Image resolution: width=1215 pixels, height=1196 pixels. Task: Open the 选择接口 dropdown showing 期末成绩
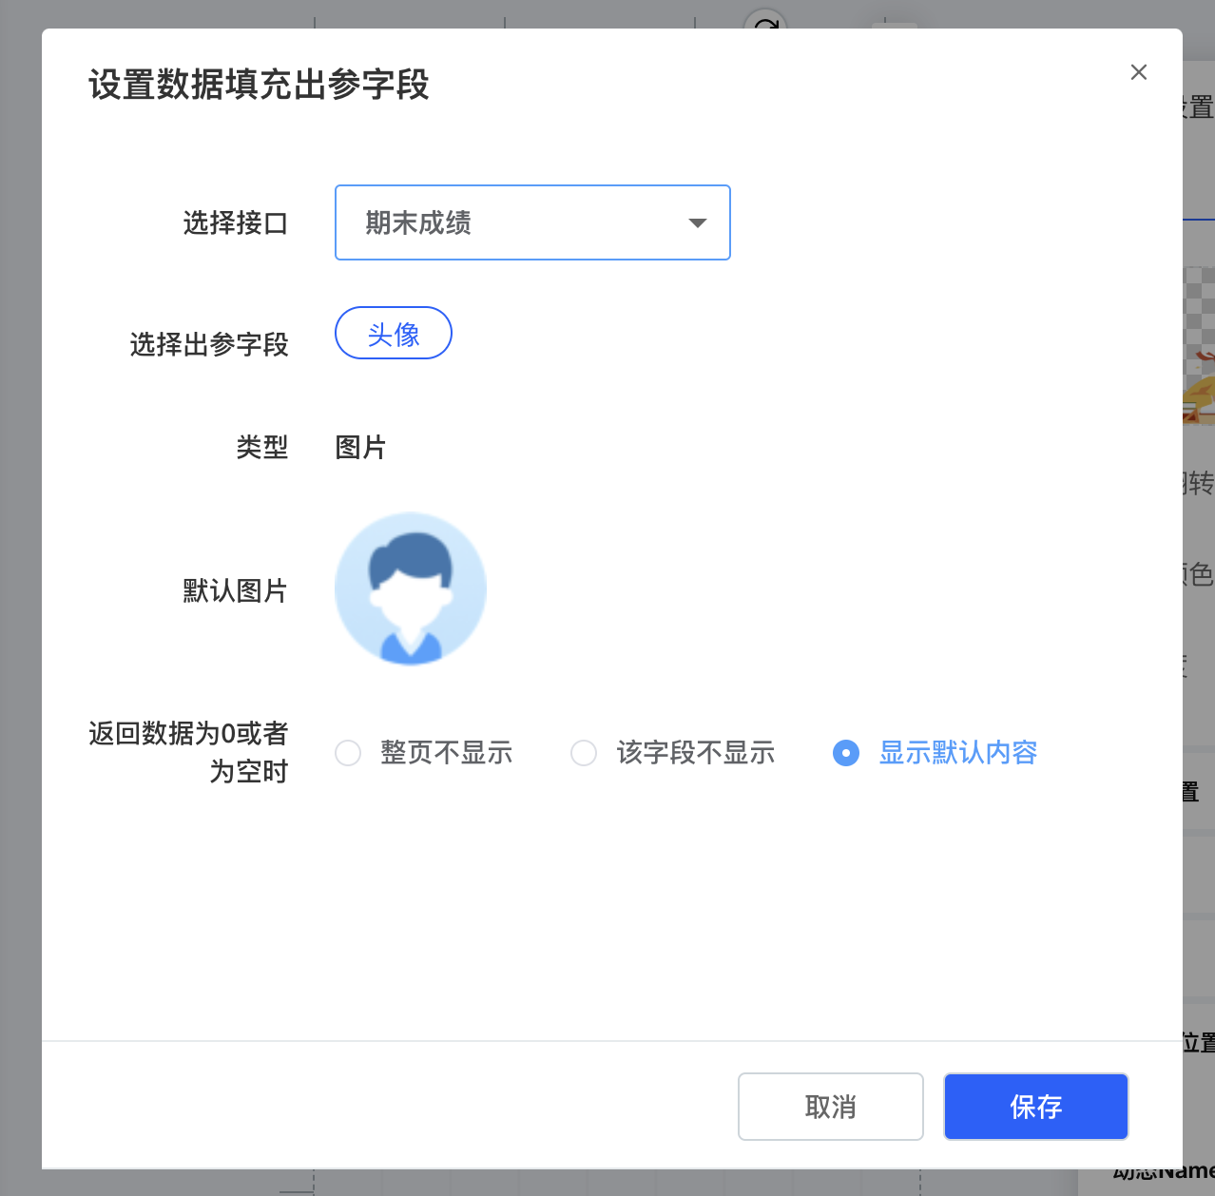532,222
